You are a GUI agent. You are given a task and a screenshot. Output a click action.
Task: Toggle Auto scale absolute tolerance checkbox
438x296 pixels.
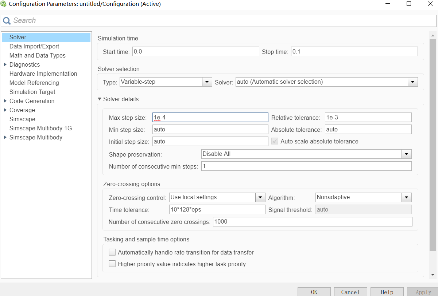click(275, 141)
